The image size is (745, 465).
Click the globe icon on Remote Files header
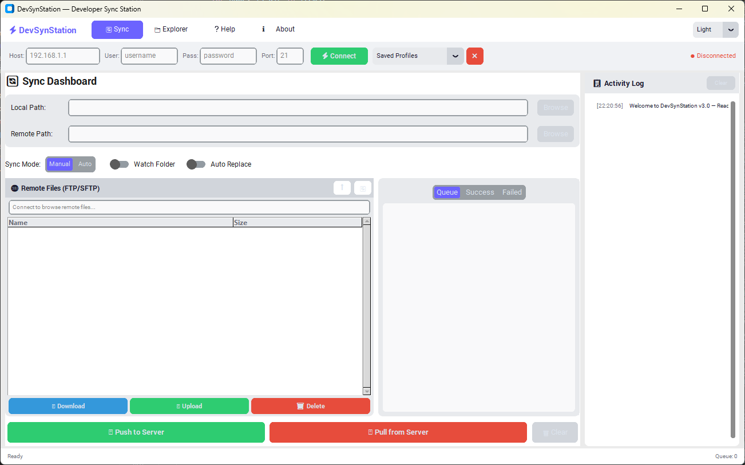click(13, 188)
